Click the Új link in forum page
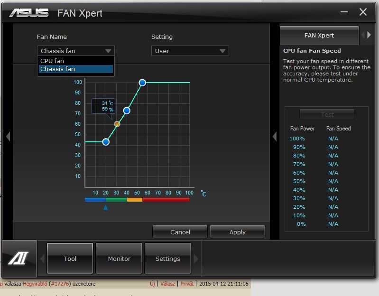379x296 pixels. click(152, 284)
